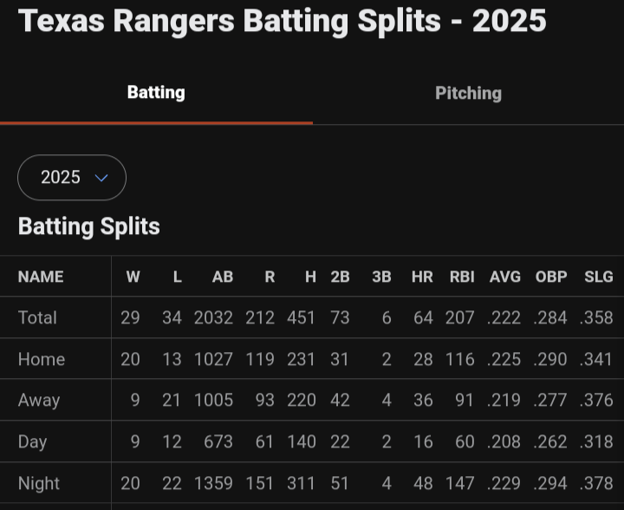624x510 pixels.
Task: Click the blue chevron in year selector
Action: [x=101, y=178]
